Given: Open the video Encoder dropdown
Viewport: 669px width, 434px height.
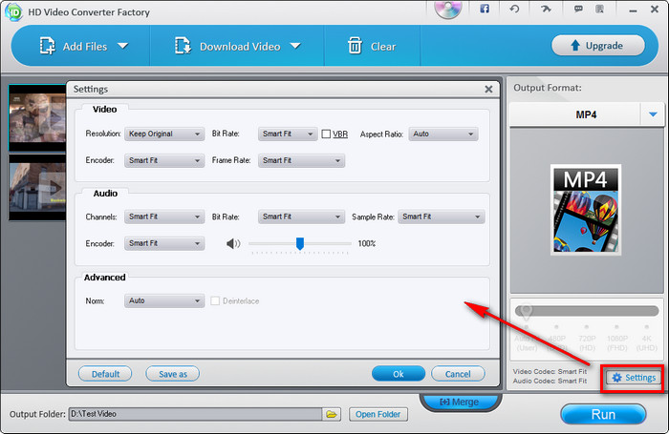Looking at the screenshot, I should tap(164, 160).
